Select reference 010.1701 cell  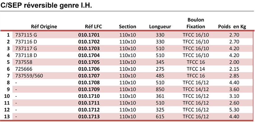click(x=89, y=35)
